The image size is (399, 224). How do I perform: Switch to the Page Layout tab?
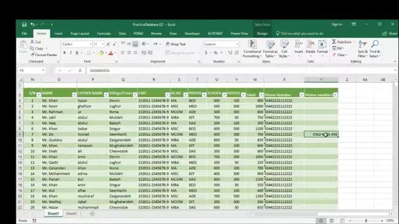click(80, 34)
